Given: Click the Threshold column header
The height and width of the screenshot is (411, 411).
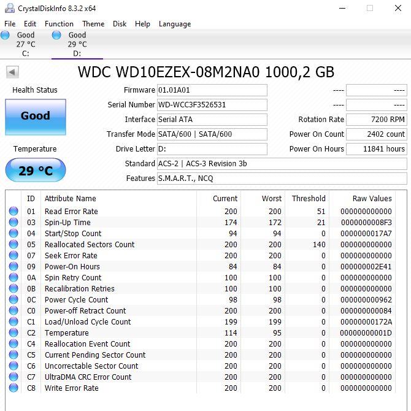Looking at the screenshot, I should click(x=309, y=198).
